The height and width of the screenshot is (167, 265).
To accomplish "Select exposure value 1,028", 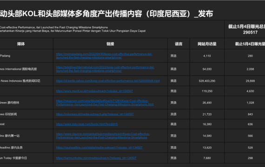I will pyautogui.click(x=250, y=103).
